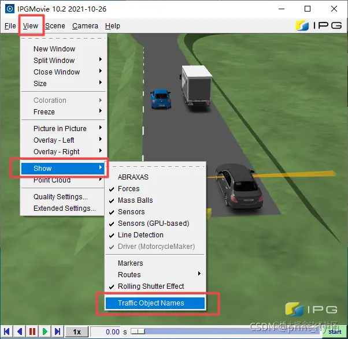This screenshot has height=339, width=348.
Task: Open the View menu
Action: coord(31,26)
